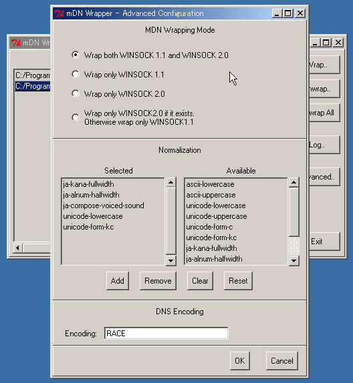The height and width of the screenshot is (383, 353).
Task: Click the Reset button
Action: 238,281
